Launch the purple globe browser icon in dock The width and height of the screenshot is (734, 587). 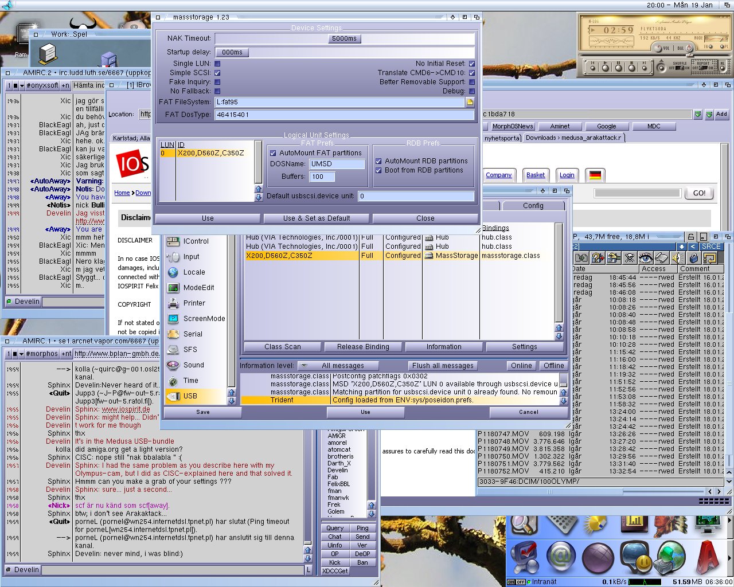point(598,558)
